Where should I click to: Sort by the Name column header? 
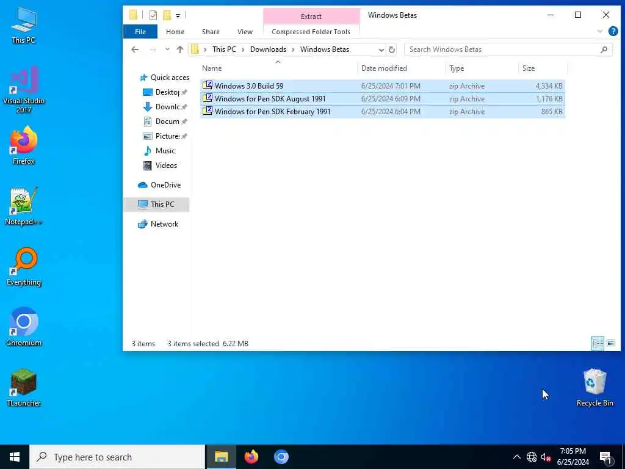278,68
